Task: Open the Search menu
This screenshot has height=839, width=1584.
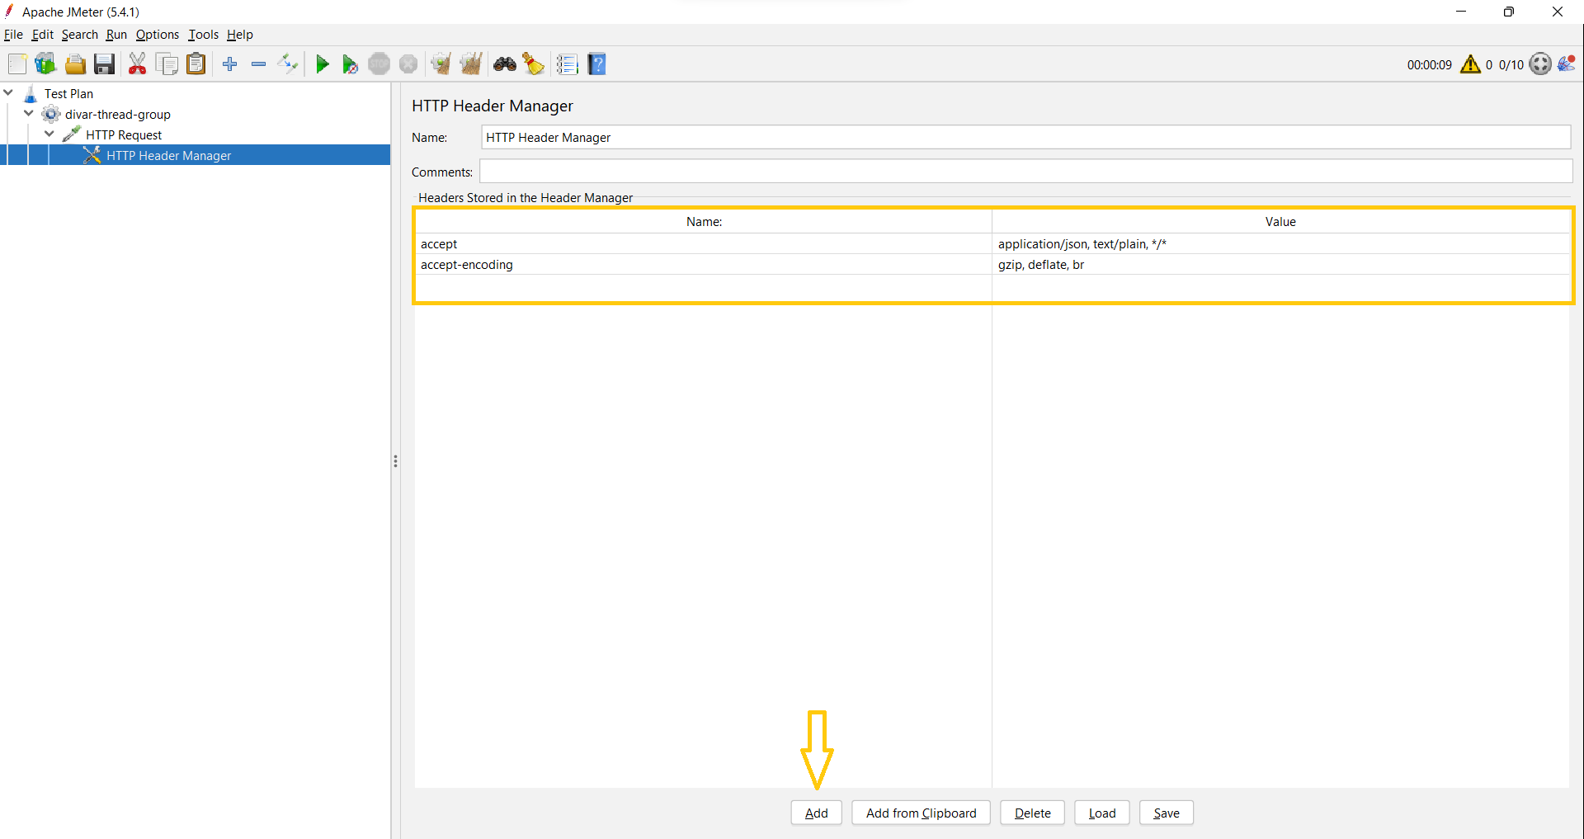Action: click(80, 35)
